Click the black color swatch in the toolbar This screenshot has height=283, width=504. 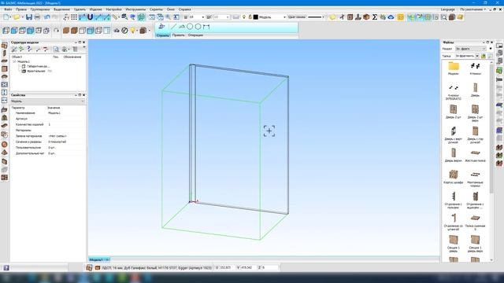[256, 17]
